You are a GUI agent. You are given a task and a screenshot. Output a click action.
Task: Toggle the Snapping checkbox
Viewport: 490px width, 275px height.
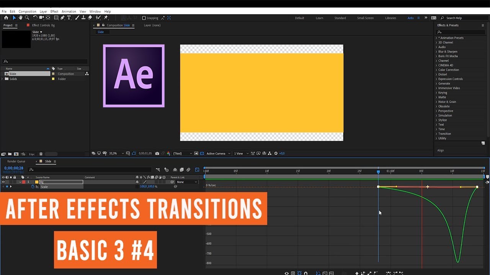(144, 18)
